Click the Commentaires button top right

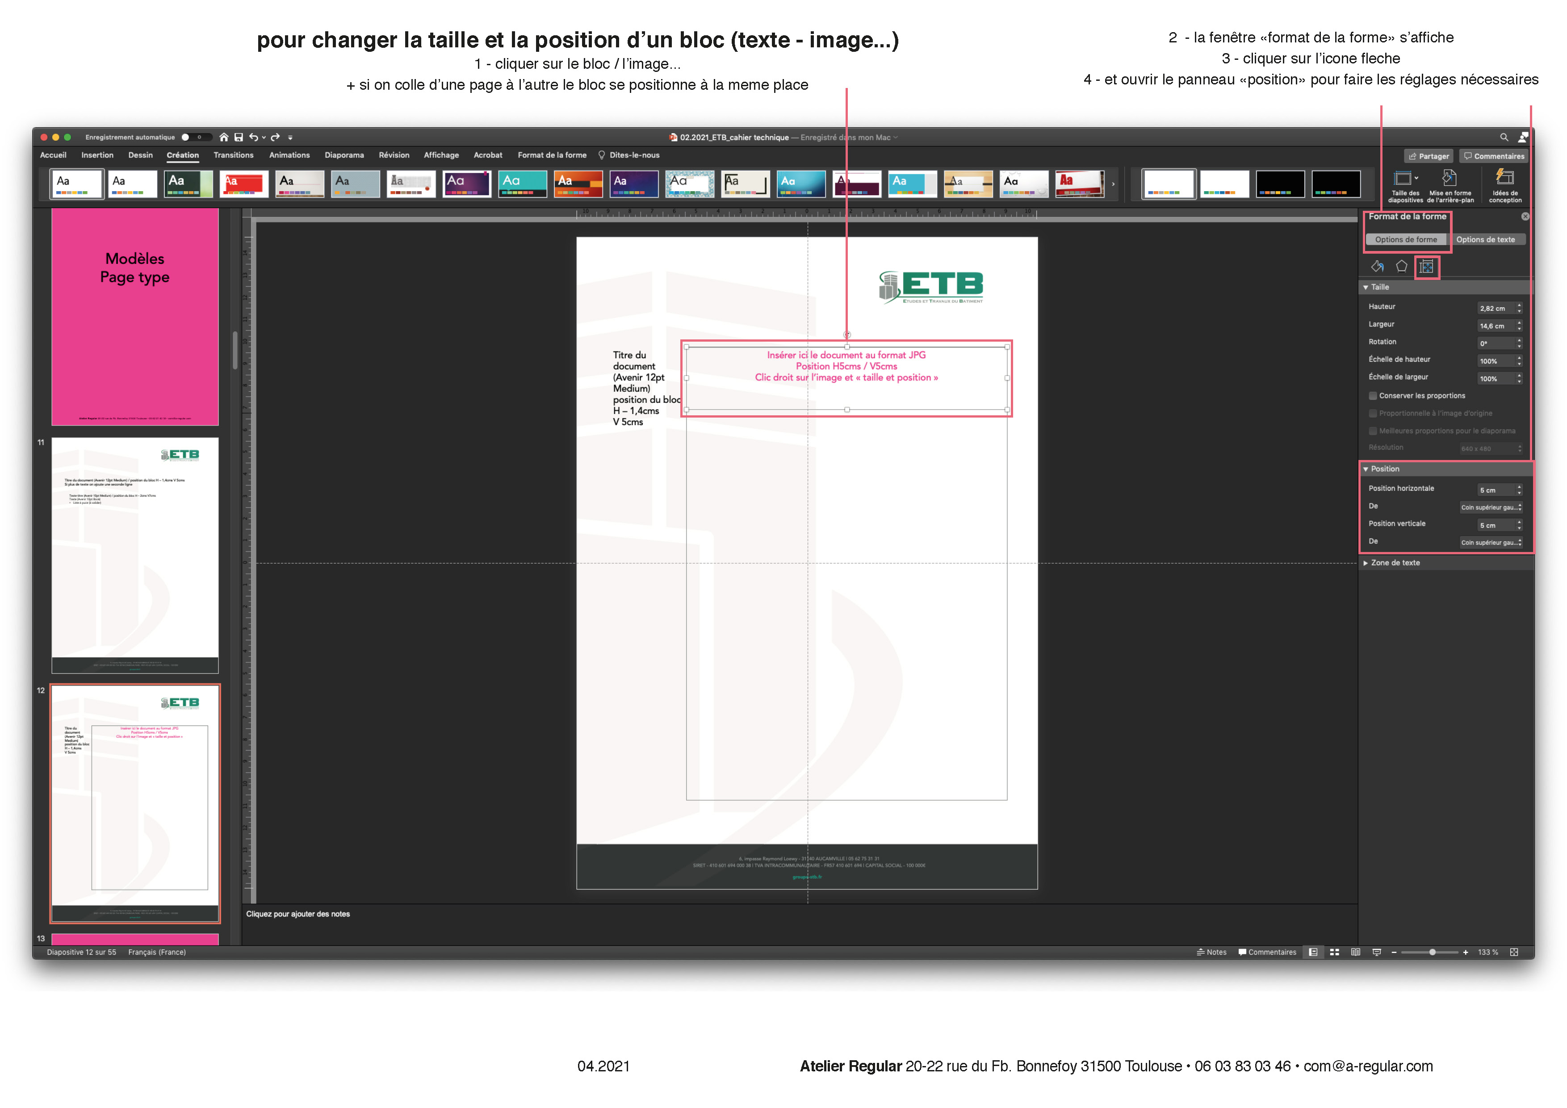tap(1494, 156)
